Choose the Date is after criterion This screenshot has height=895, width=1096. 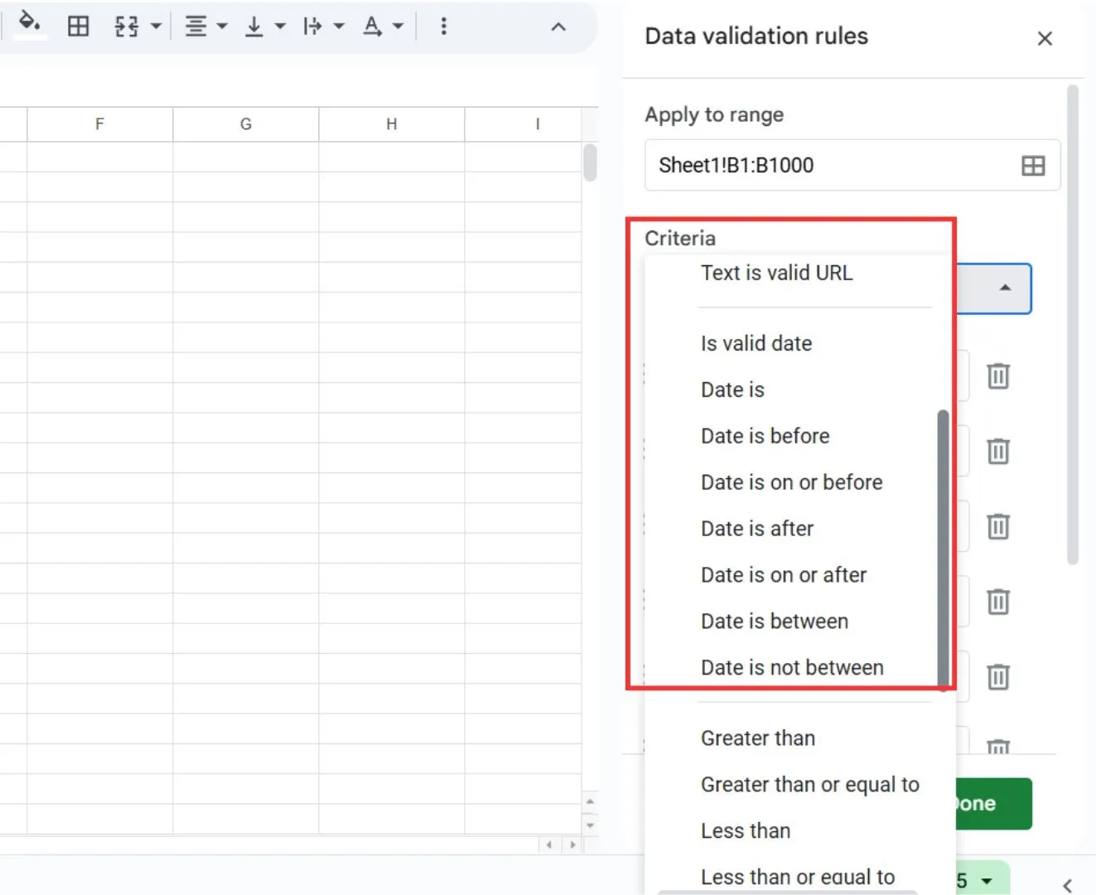point(757,529)
